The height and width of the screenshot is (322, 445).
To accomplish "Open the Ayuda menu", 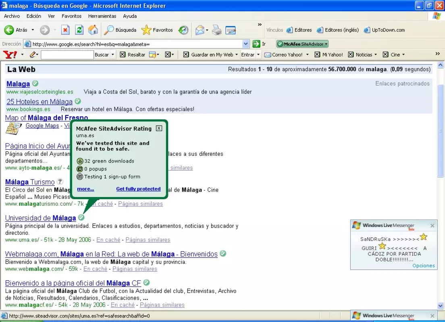I will (130, 16).
